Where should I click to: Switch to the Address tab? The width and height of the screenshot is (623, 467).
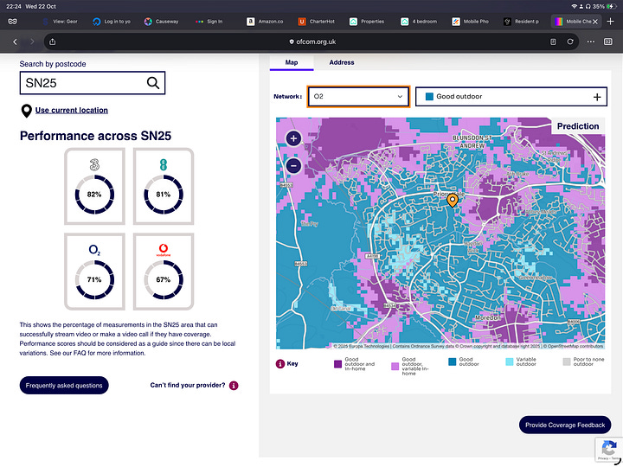click(x=341, y=62)
